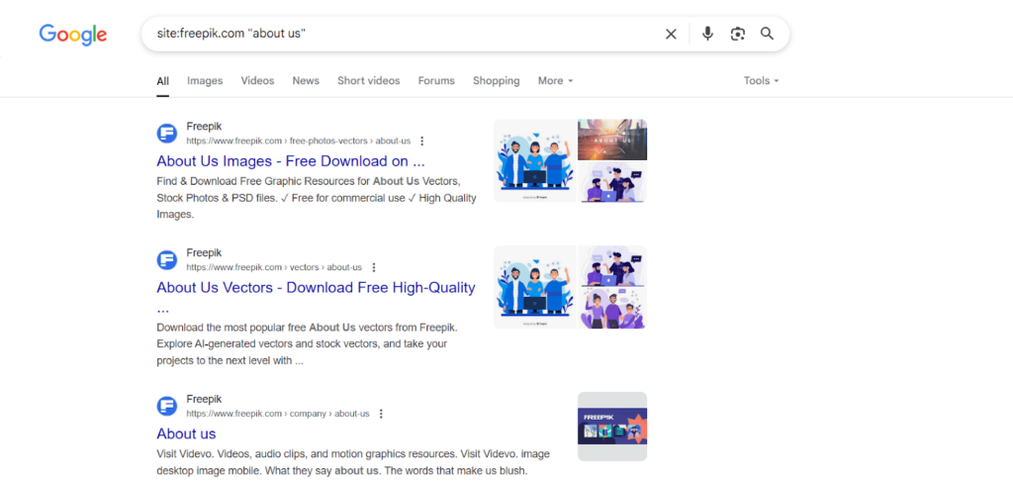Screen dimensions: 1013x481
Task: Open the Tools dropdown
Action: [761, 81]
